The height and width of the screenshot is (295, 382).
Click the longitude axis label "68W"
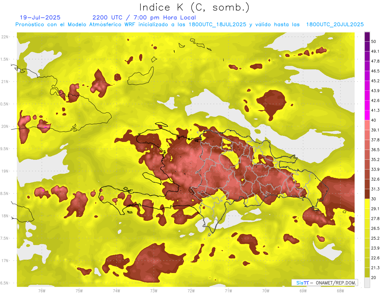click(340, 291)
